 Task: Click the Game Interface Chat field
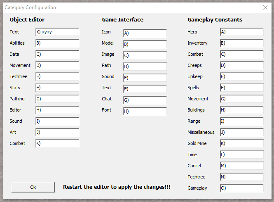[145, 100]
